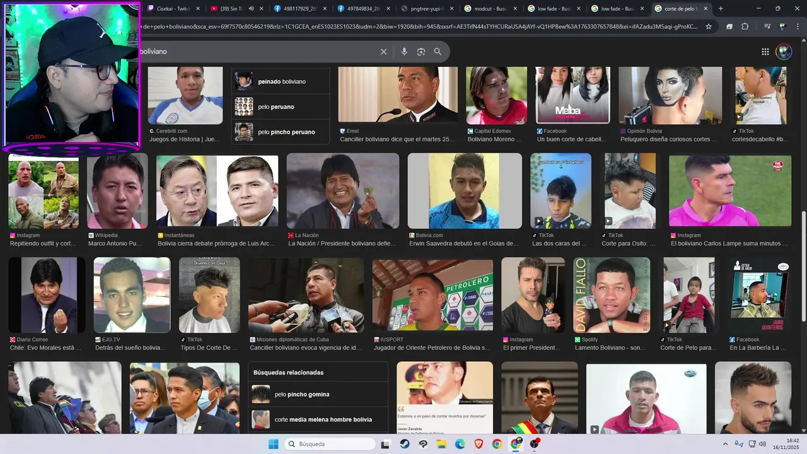
Task: Open File Explorer from the taskbar
Action: pos(441,444)
